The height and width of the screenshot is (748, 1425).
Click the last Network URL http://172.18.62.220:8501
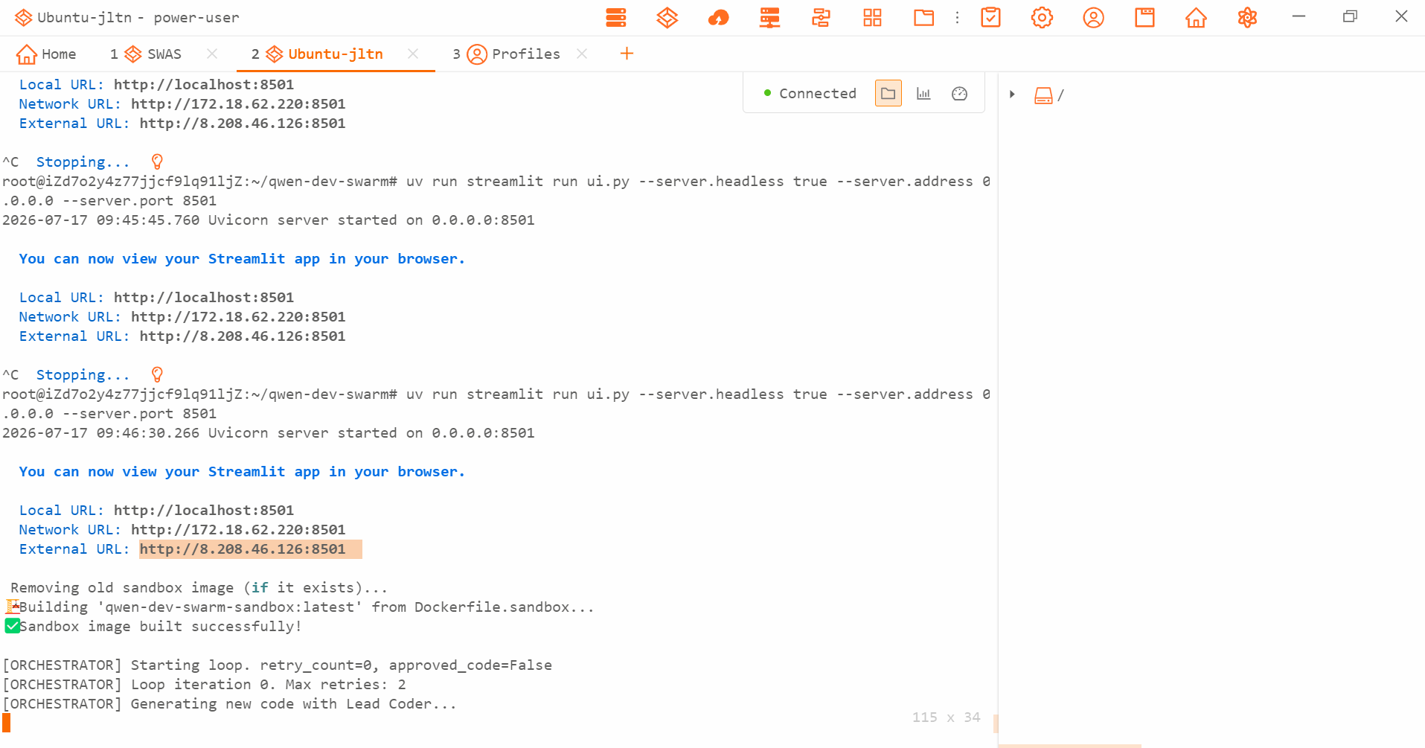point(238,529)
